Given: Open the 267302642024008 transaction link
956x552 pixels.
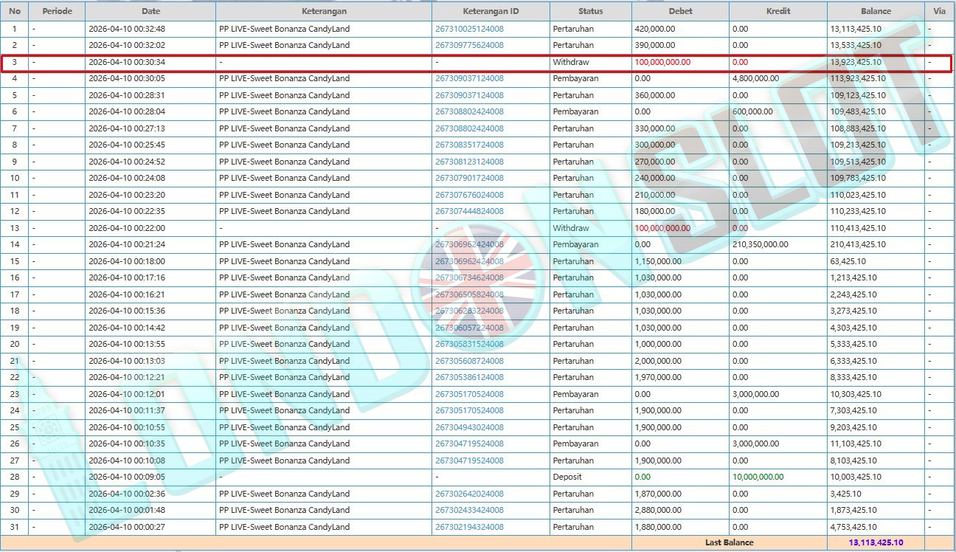Looking at the screenshot, I should [469, 494].
